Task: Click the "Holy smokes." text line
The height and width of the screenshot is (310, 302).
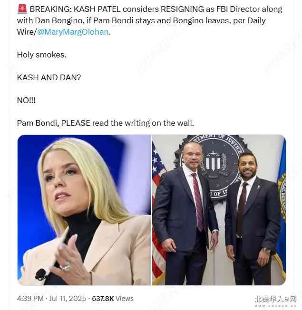Action: (42, 55)
